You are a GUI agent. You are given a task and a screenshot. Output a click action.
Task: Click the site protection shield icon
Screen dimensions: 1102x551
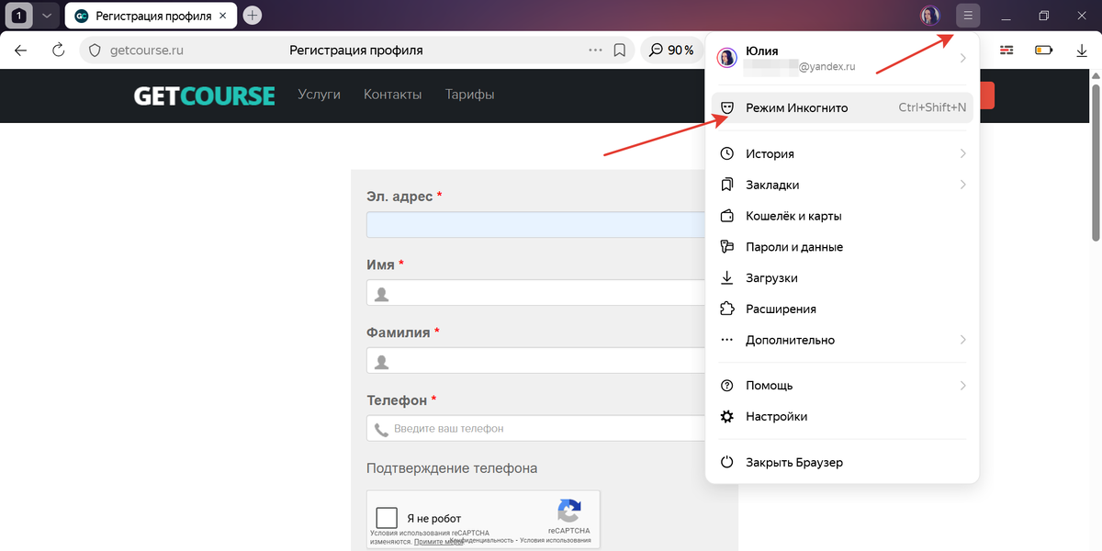click(96, 51)
